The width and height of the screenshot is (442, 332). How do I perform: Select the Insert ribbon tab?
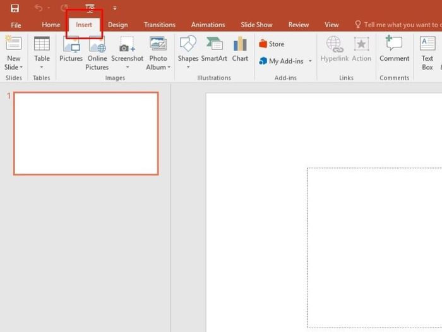pyautogui.click(x=84, y=25)
